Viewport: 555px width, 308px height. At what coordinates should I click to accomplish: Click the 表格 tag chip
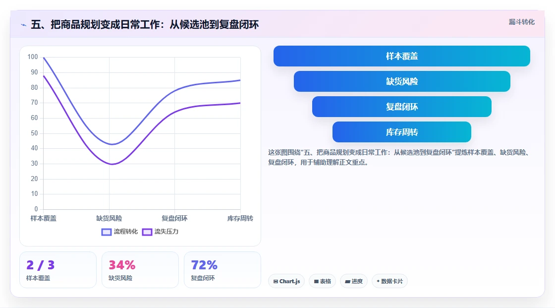(x=322, y=281)
